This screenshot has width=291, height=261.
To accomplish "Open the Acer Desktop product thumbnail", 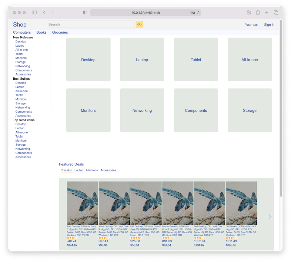I will pyautogui.click(x=82, y=203).
